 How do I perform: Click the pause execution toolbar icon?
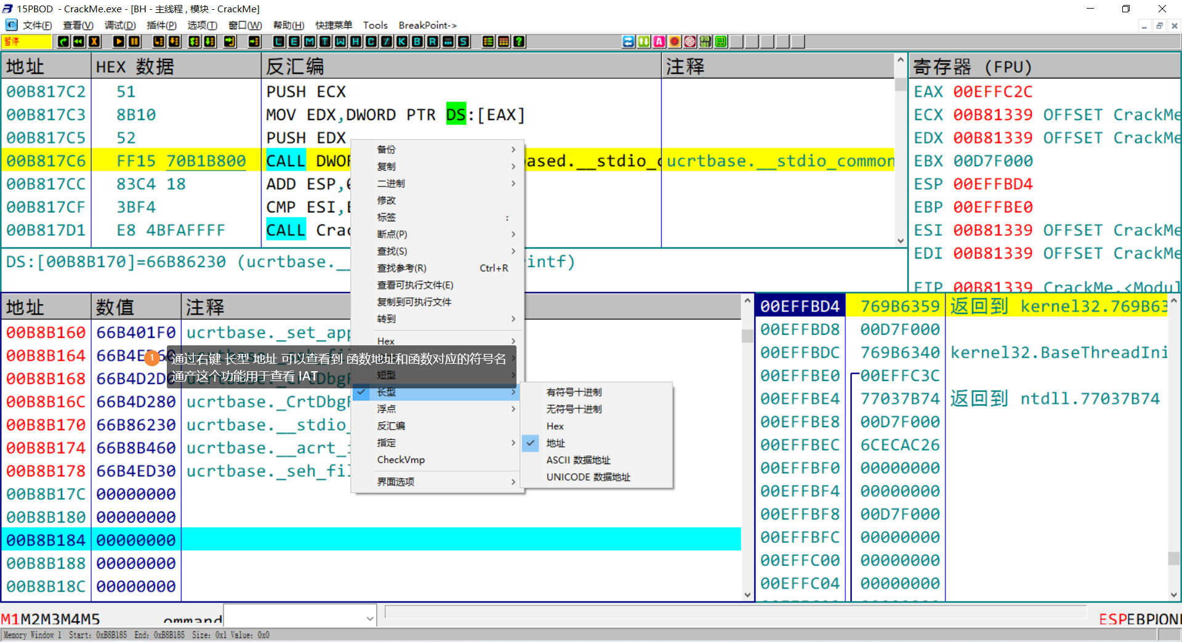tap(134, 42)
